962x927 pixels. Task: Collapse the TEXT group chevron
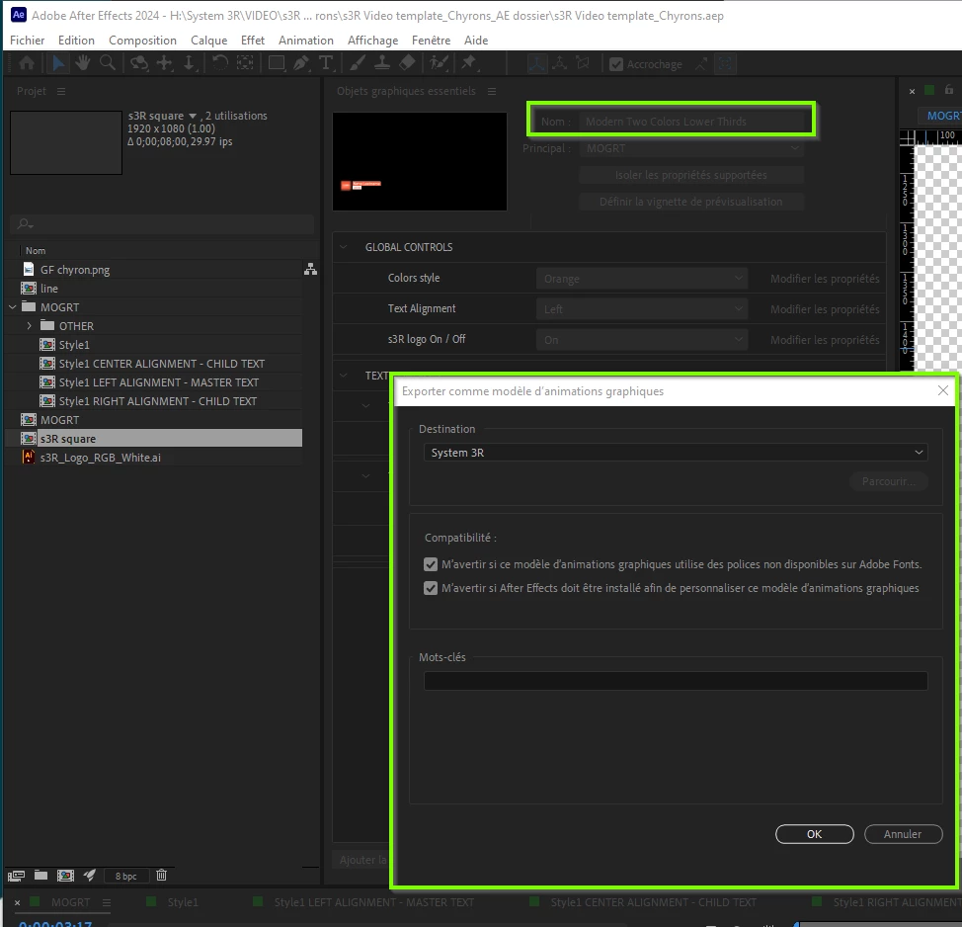click(344, 376)
